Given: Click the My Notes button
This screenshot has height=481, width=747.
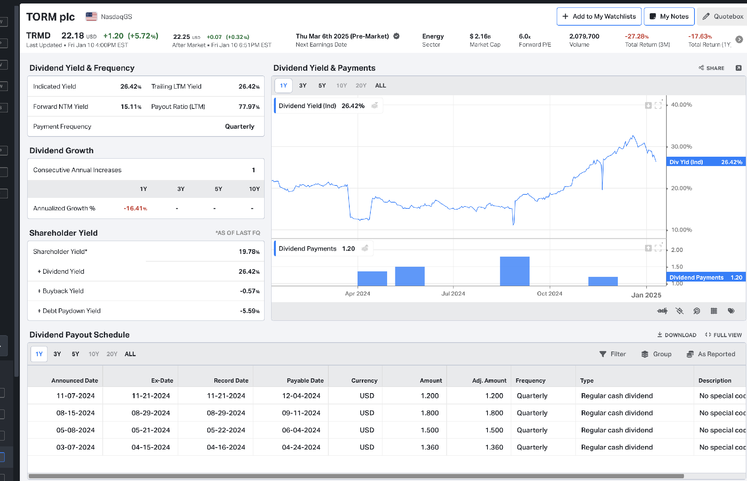Looking at the screenshot, I should [x=669, y=16].
